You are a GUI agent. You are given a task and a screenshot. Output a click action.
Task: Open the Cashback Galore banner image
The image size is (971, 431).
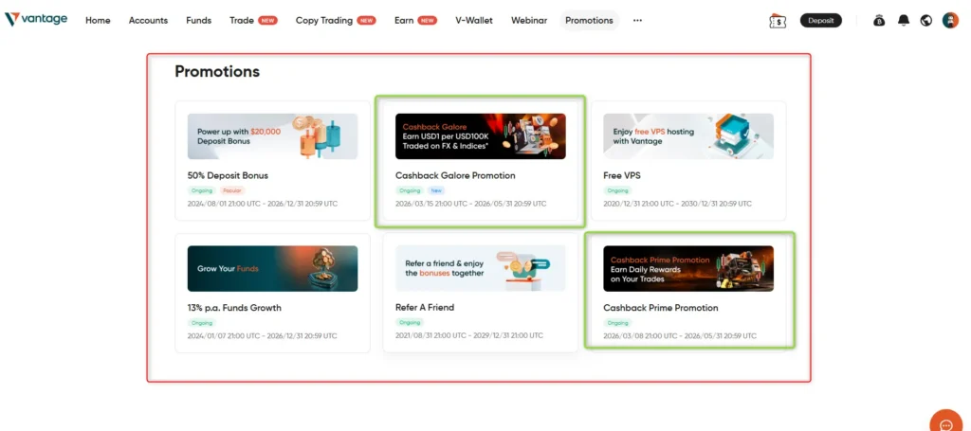pos(481,136)
